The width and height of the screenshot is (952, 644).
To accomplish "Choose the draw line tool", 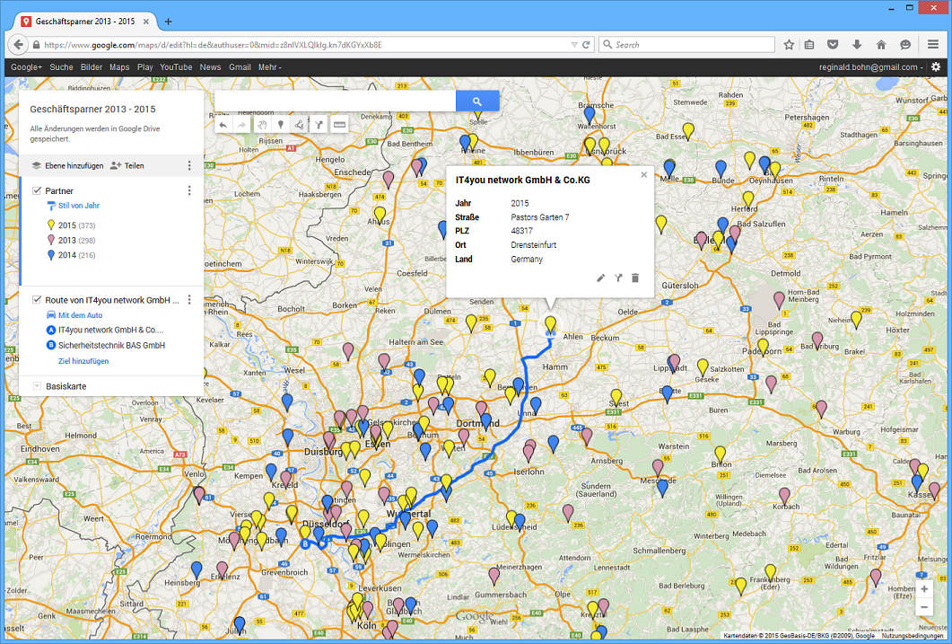I will click(300, 125).
